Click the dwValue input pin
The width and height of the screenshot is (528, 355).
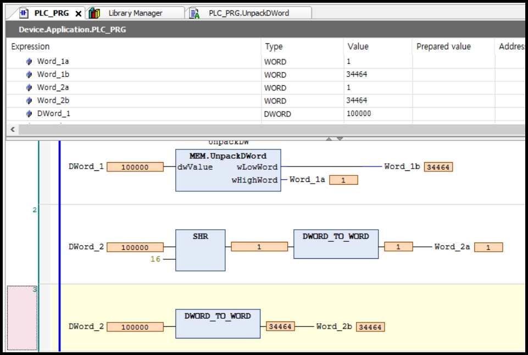(195, 167)
